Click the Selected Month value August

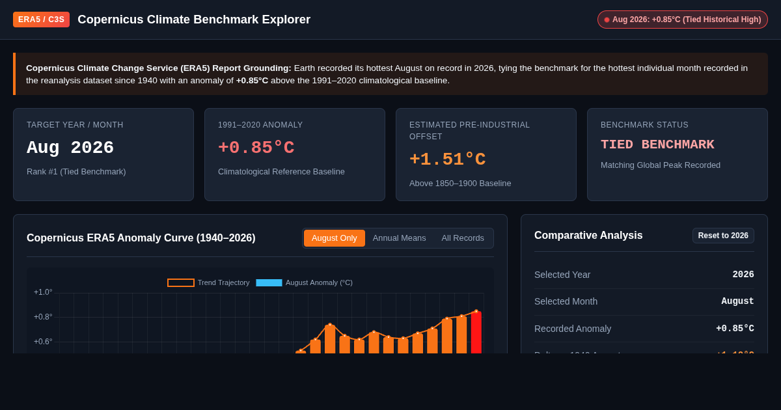click(737, 301)
